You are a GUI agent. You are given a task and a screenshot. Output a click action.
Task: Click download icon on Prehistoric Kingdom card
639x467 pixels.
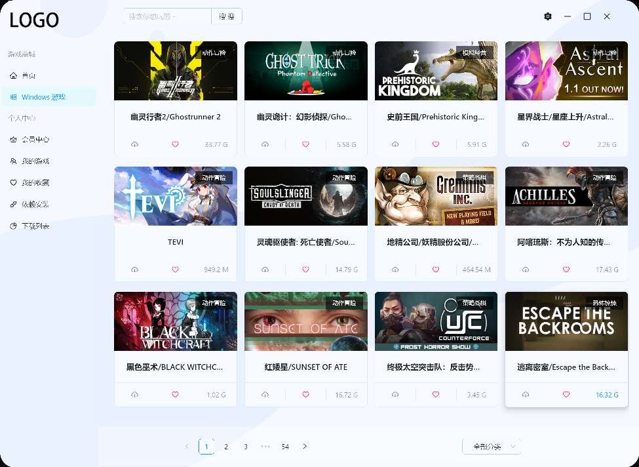point(395,144)
